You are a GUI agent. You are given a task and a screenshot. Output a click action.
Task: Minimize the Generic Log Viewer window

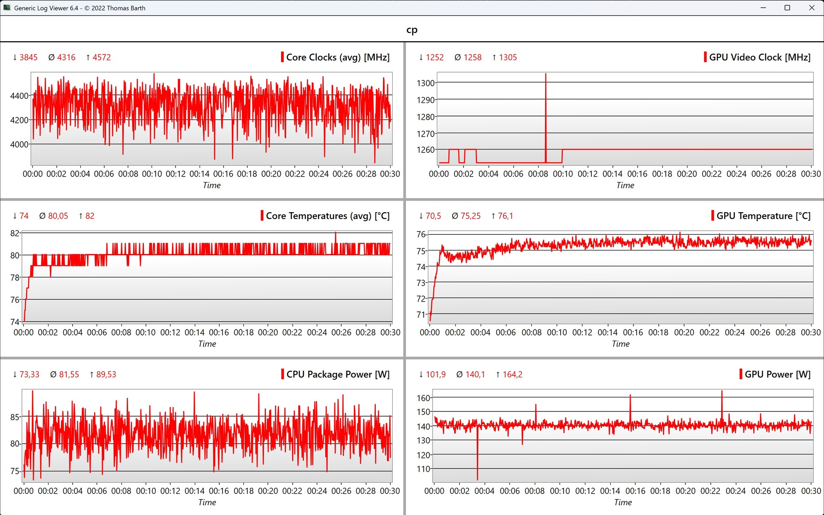click(763, 8)
